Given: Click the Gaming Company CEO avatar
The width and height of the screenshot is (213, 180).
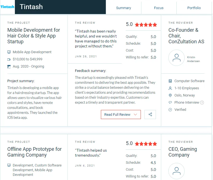Looking at the screenshot, I should (x=176, y=171).
